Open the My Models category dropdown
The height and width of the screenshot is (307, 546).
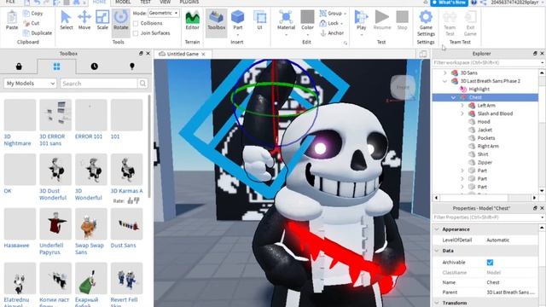click(x=30, y=84)
